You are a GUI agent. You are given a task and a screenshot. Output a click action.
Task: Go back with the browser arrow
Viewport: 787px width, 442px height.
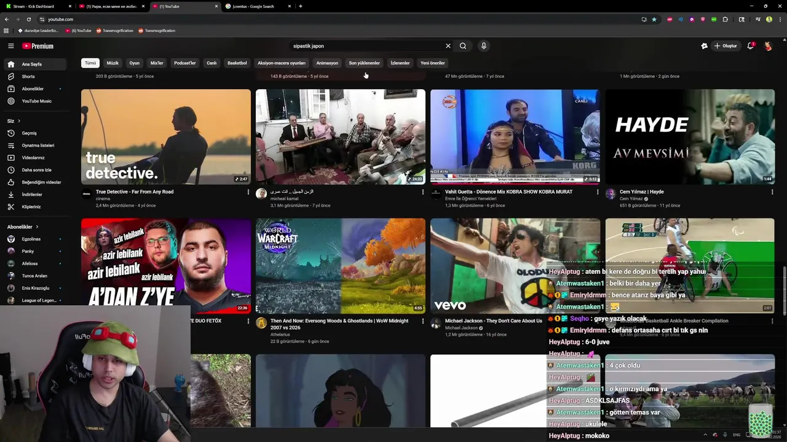(x=6, y=19)
